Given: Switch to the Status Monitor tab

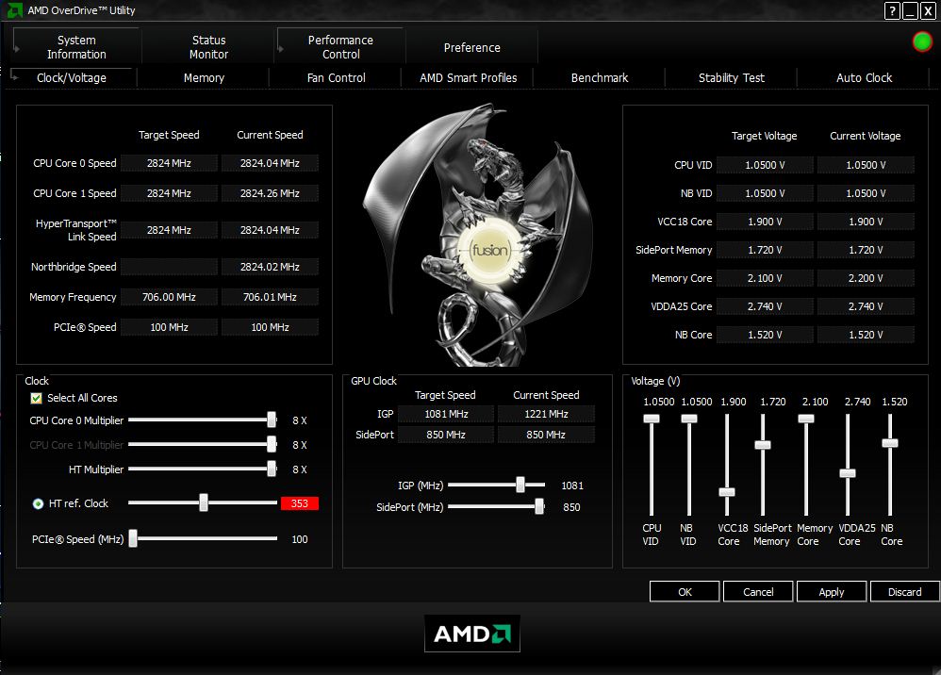Looking at the screenshot, I should click(207, 45).
